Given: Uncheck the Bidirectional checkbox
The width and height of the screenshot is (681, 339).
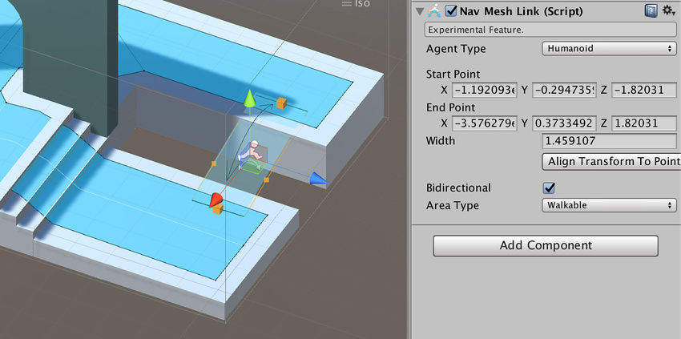Looking at the screenshot, I should click(550, 188).
